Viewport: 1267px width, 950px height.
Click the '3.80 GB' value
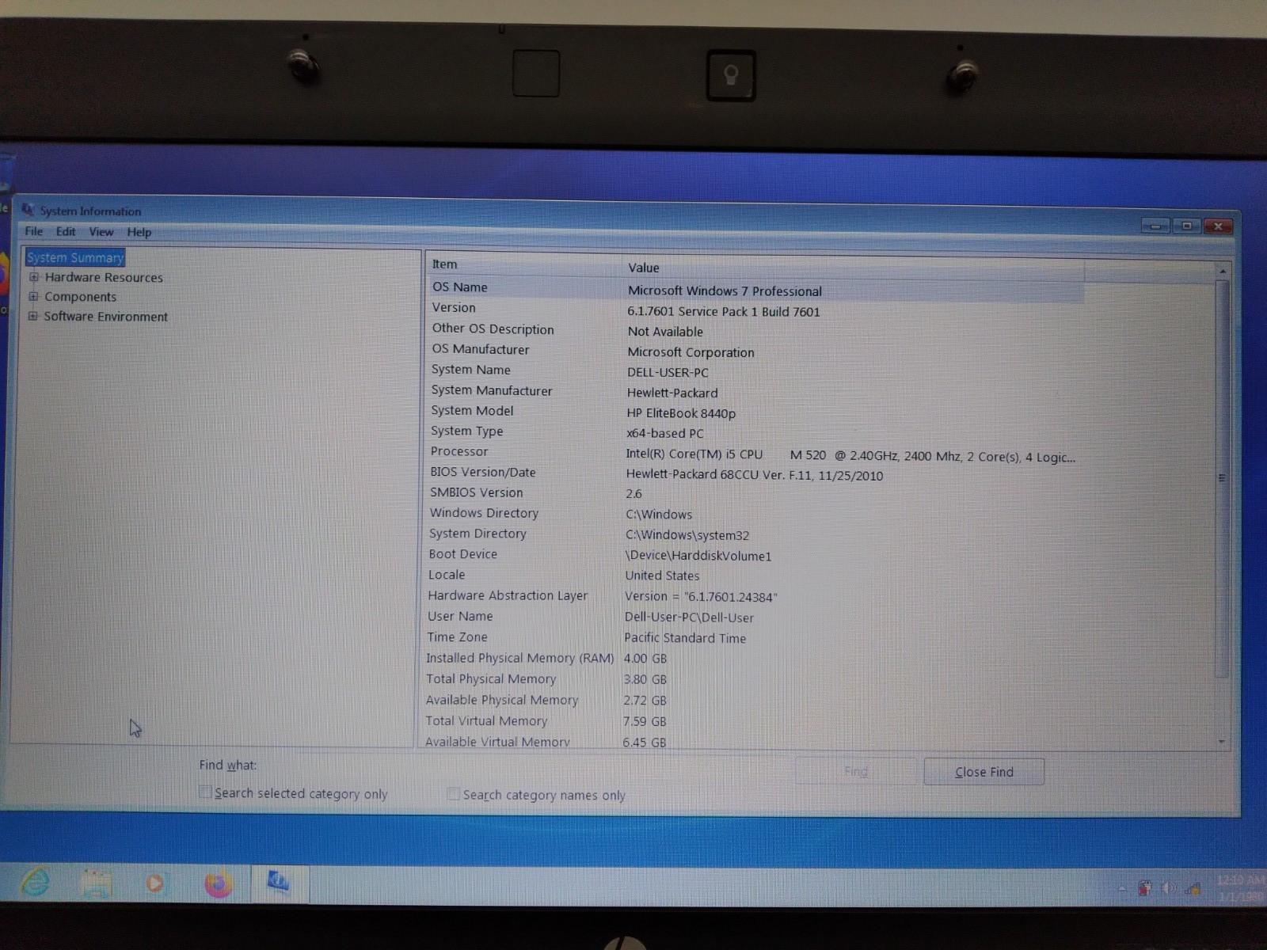coord(645,679)
